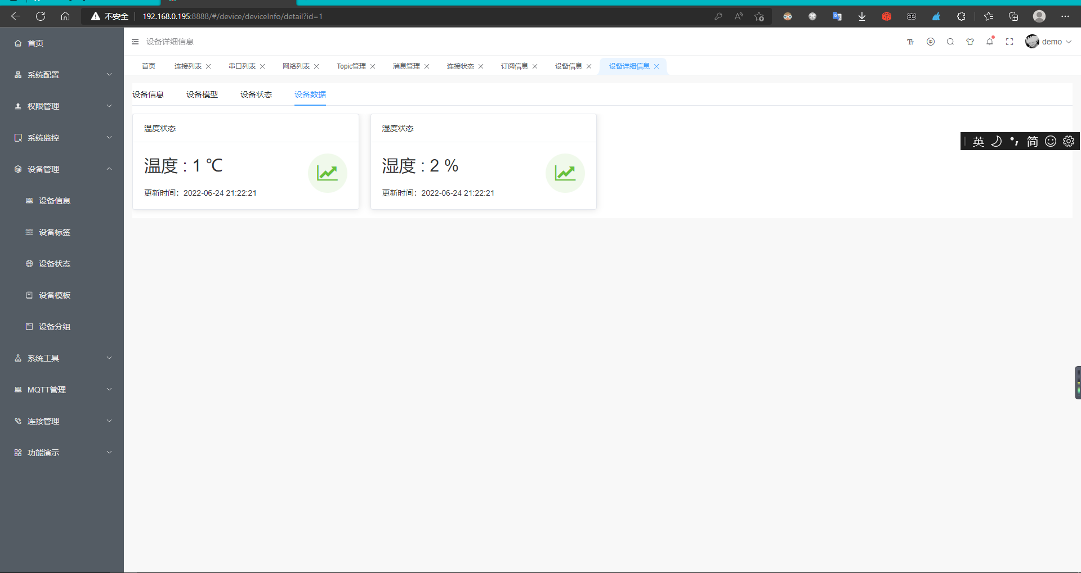Screen dimensions: 1081x573
Task: Click the translate extension icon
Action: (x=837, y=16)
